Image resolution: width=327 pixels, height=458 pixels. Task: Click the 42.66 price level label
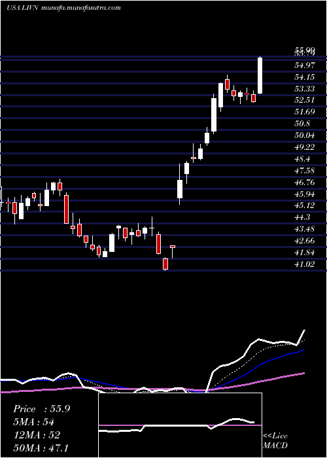305,241
